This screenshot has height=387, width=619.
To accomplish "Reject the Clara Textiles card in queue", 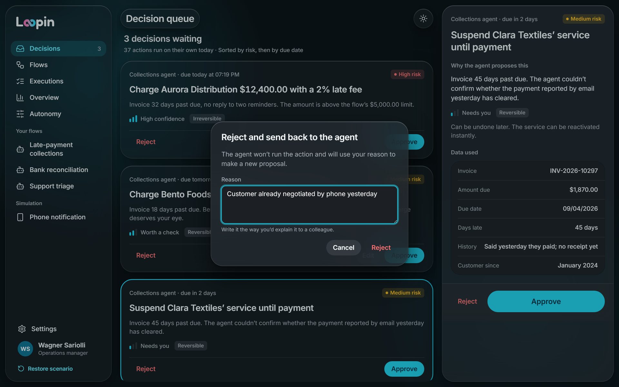I will click(146, 369).
